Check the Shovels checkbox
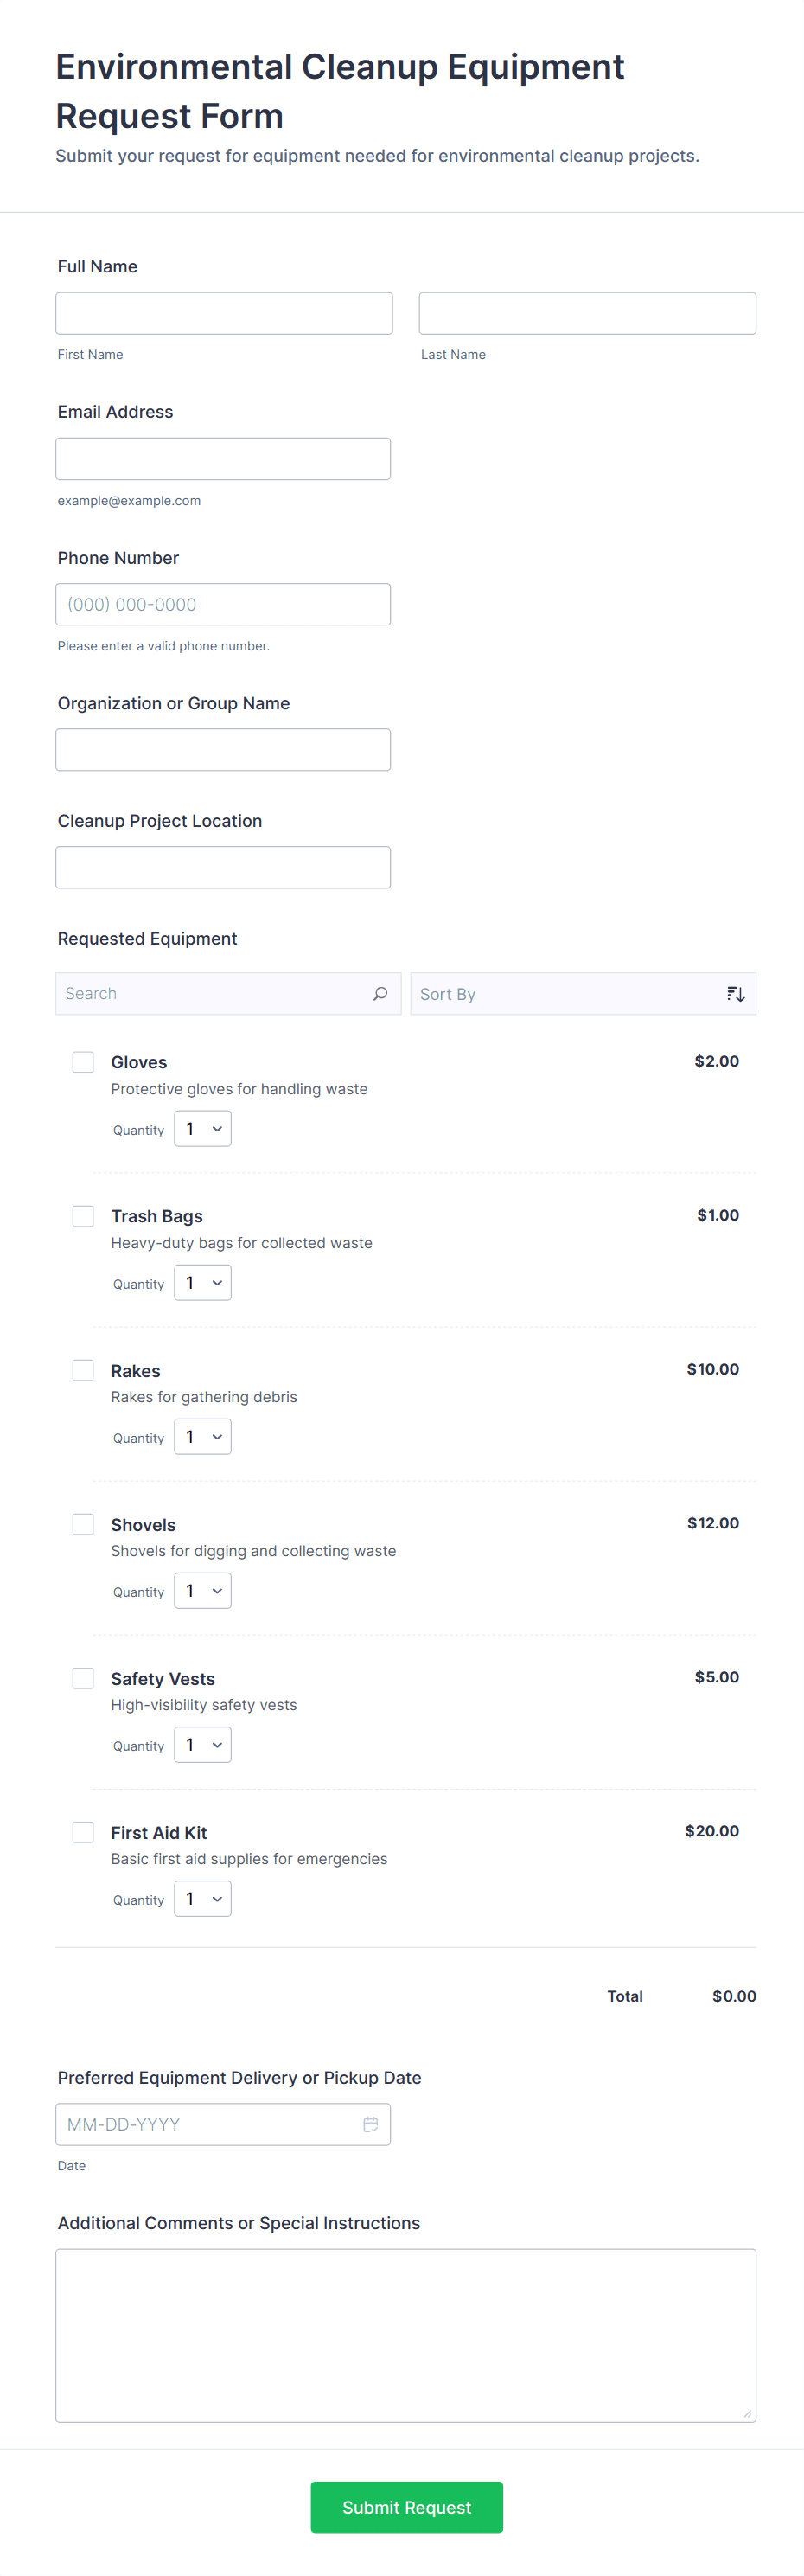 [83, 1523]
